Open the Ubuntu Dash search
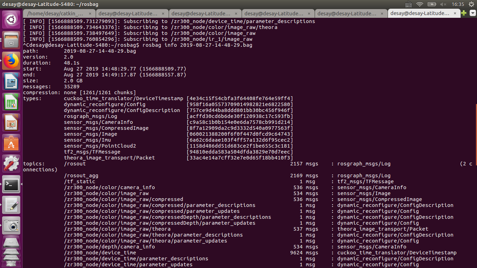Image resolution: width=477 pixels, height=268 pixels. tap(11, 20)
